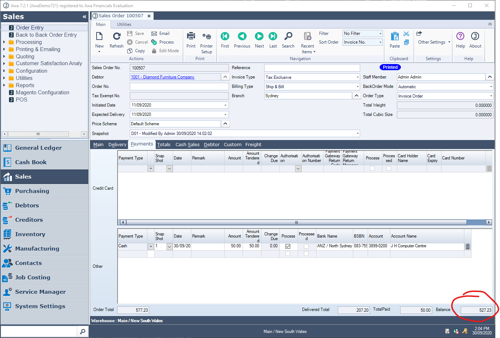The image size is (500, 338).
Task: Open the Utilities ribbon tab
Action: (x=124, y=24)
